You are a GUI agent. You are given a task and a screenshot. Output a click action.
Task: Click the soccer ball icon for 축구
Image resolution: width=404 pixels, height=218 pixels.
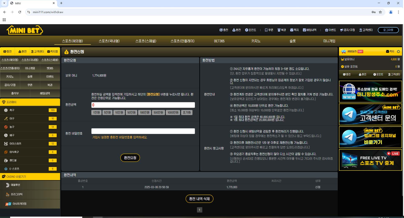point(6,110)
